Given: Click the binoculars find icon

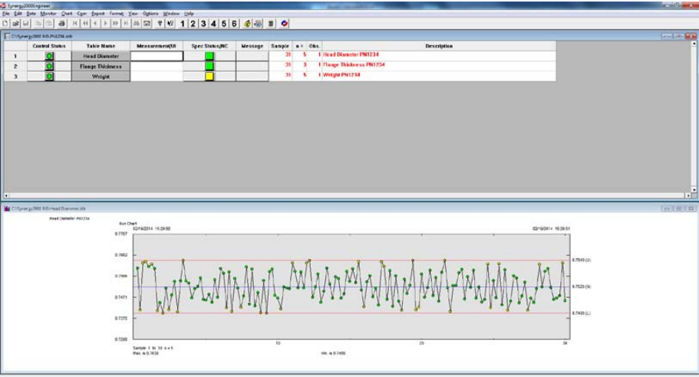Looking at the screenshot, I should pos(136,23).
